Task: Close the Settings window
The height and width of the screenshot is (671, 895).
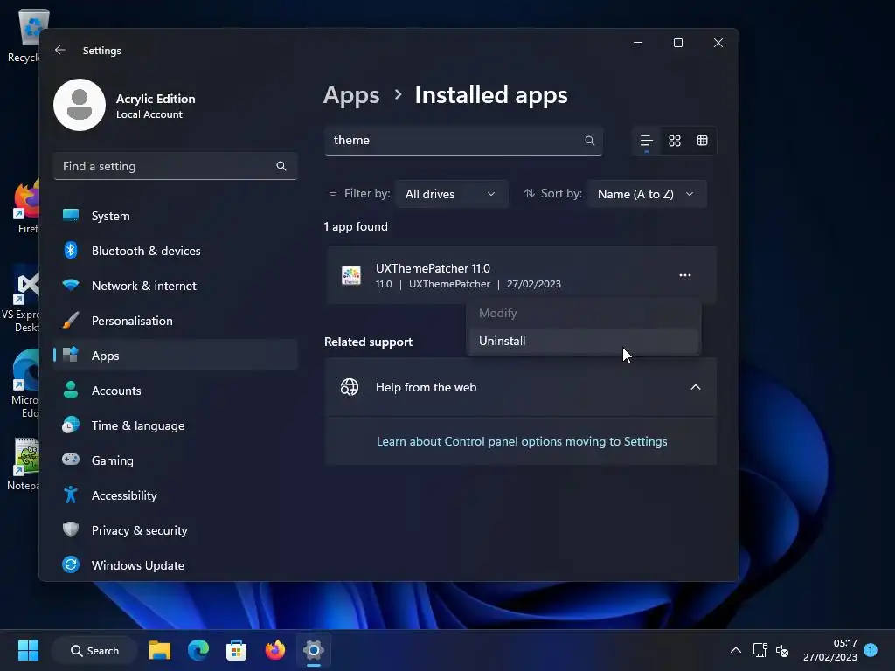Action: pos(718,43)
